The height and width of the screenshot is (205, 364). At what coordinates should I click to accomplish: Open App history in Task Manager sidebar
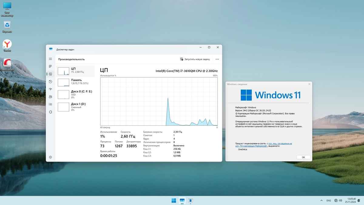point(50,81)
